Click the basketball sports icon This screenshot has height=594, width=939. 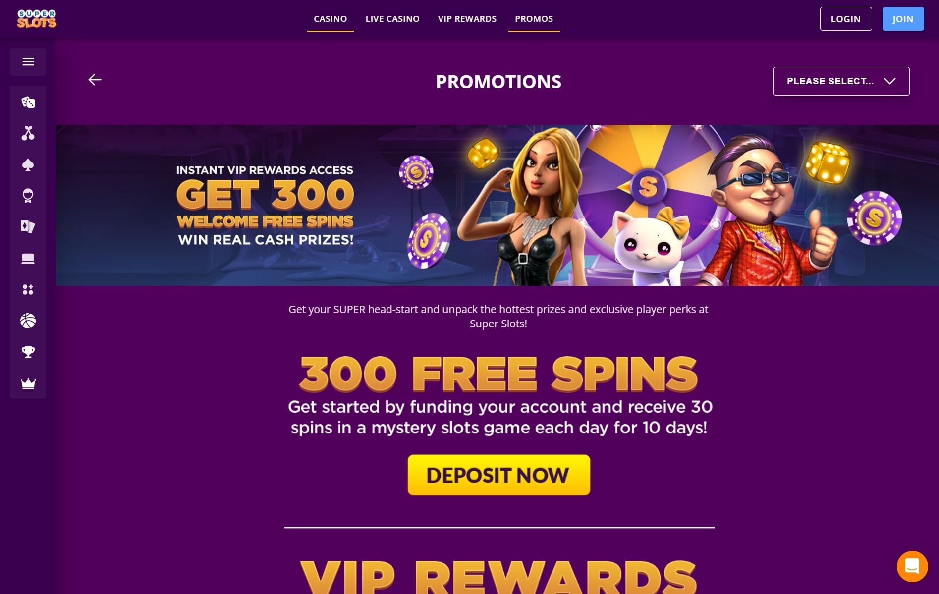click(28, 321)
